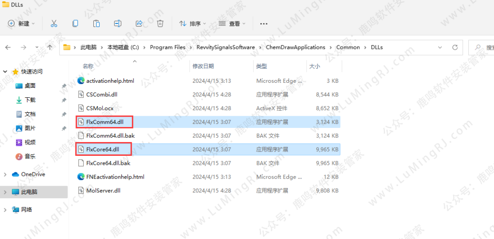This screenshot has width=494, height=239.
Task: Click the Cut scissors icon
Action: 54,24
